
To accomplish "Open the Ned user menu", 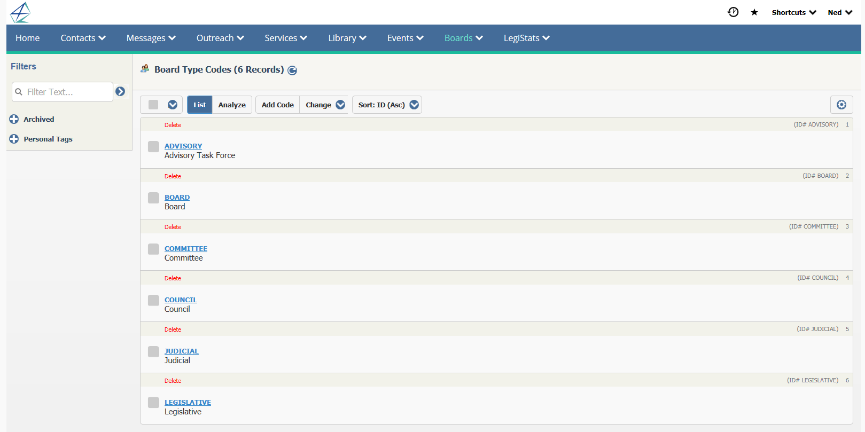I will (840, 12).
